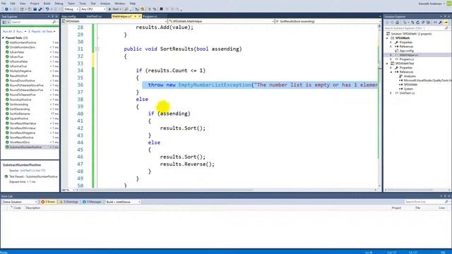Click the Run All tests link
The width and height of the screenshot is (452, 254).
pyautogui.click(x=7, y=31)
